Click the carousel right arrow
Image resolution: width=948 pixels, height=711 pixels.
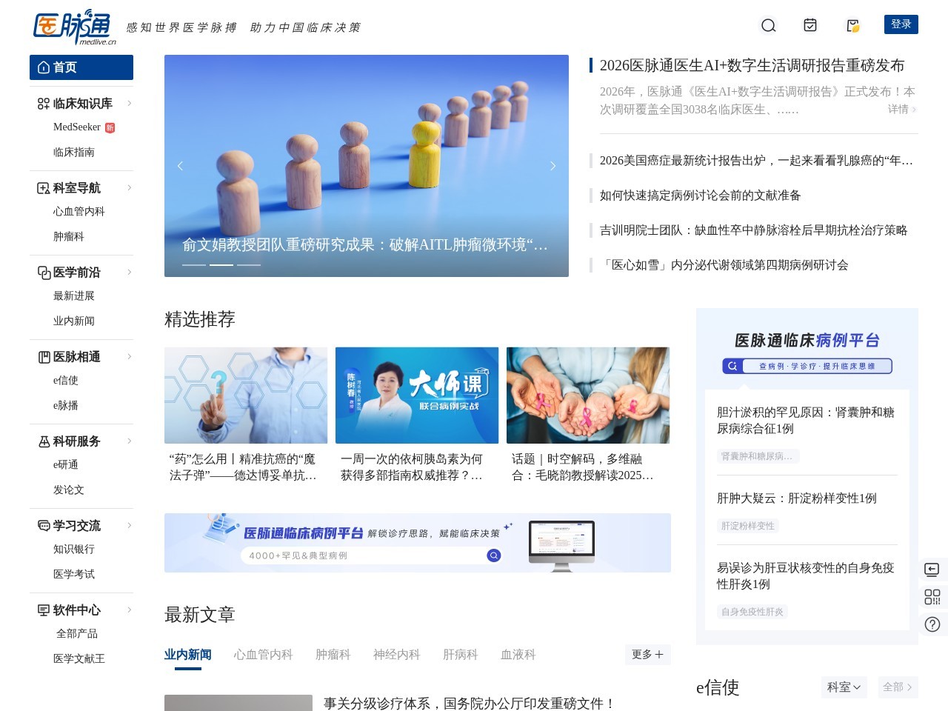(x=553, y=166)
